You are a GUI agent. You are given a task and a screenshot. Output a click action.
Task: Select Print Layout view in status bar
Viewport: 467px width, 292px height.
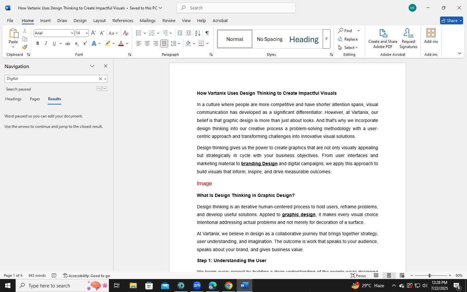pyautogui.click(x=389, y=275)
